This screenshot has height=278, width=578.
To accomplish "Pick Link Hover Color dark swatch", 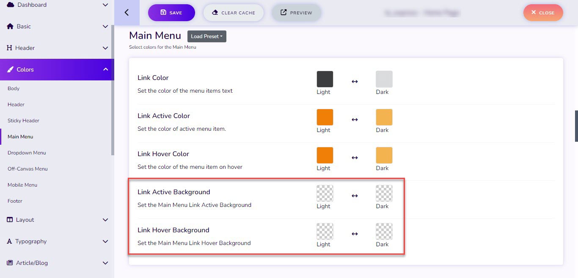I will pyautogui.click(x=384, y=155).
